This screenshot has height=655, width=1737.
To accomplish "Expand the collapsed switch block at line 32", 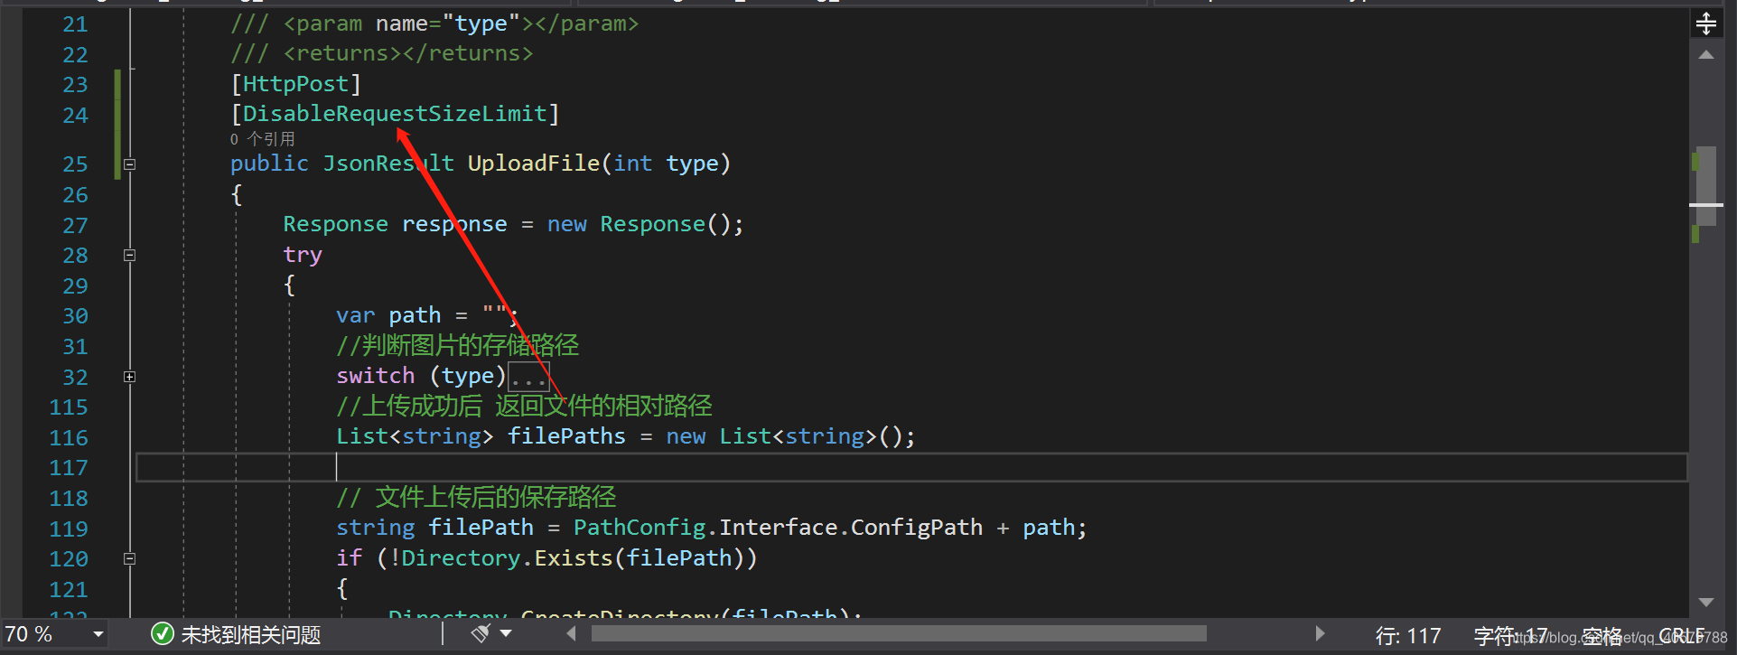I will coord(129,377).
